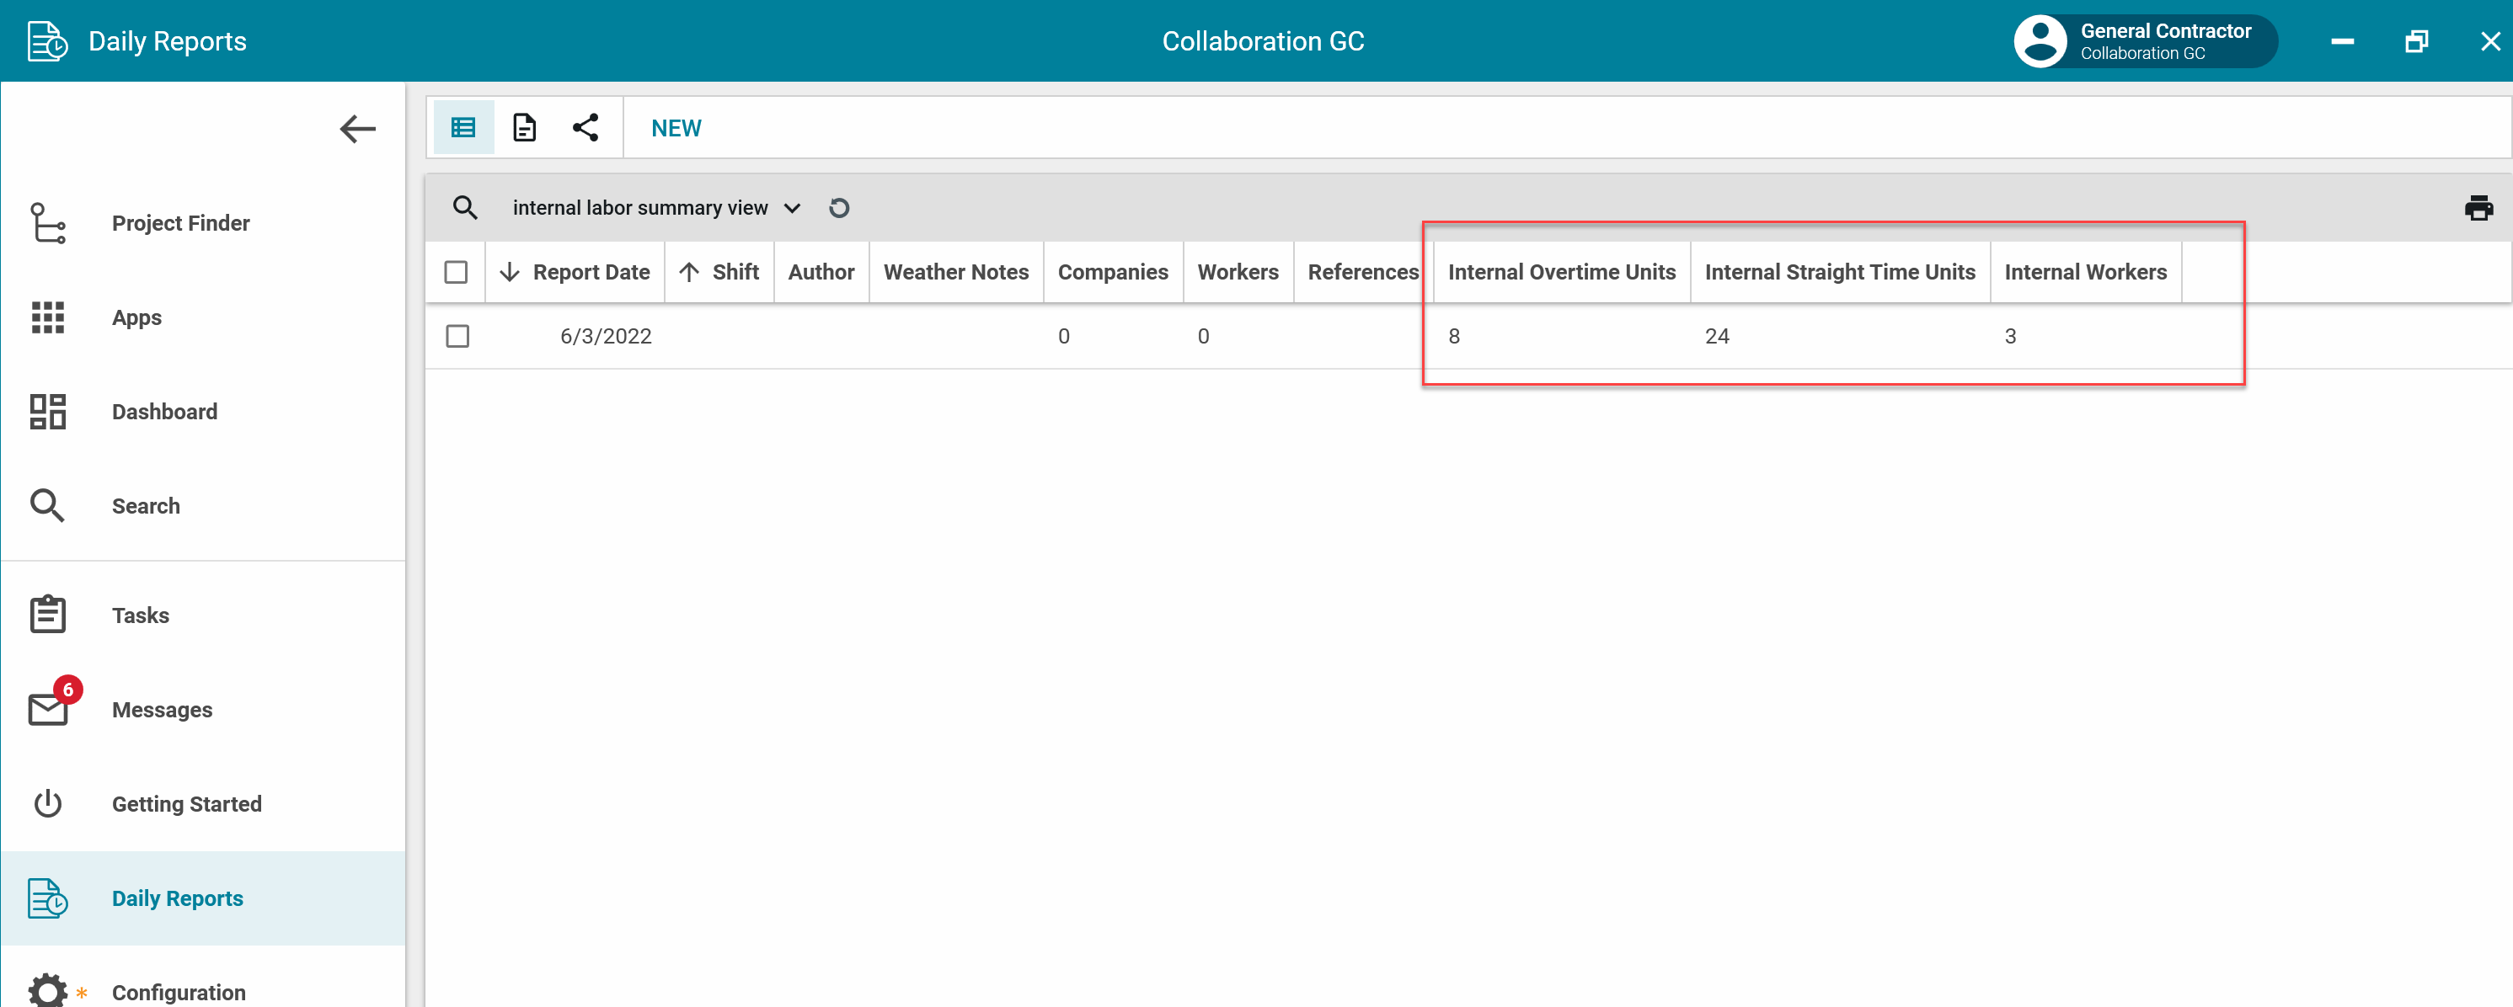
Task: Check the 6/3/2022 report row checkbox
Action: 457,336
